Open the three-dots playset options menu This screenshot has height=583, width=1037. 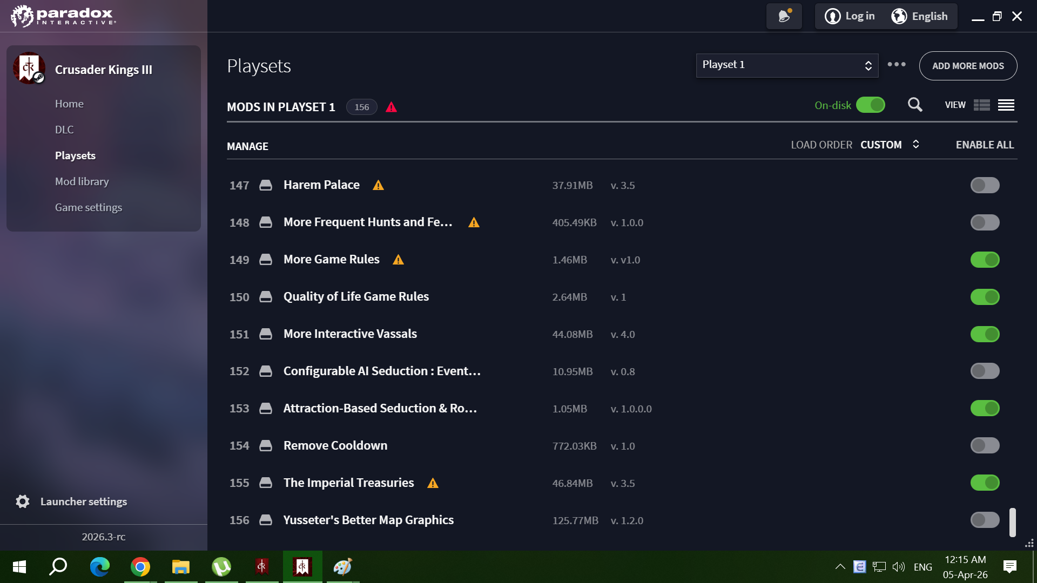tap(897, 65)
